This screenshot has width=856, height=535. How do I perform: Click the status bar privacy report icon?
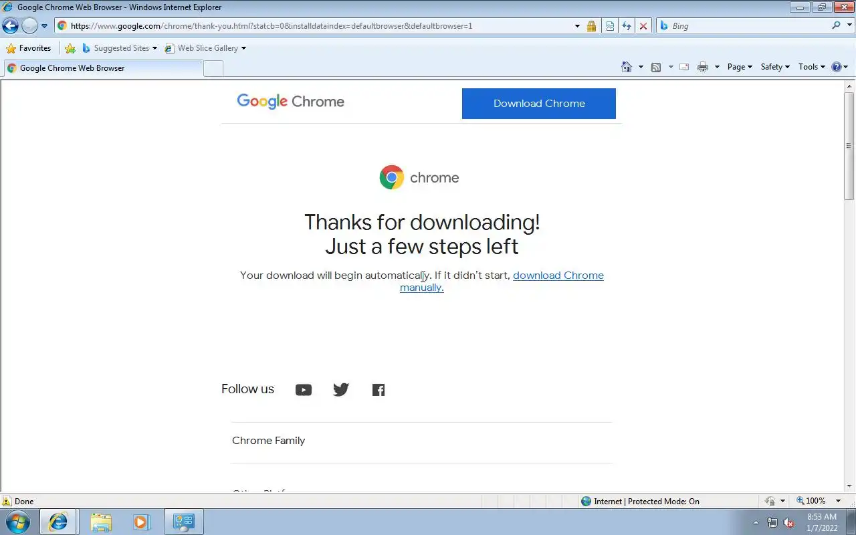click(770, 501)
